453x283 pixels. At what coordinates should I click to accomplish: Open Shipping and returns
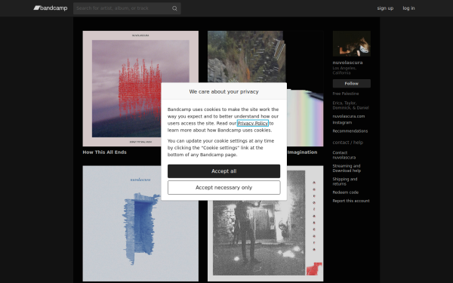pyautogui.click(x=345, y=182)
